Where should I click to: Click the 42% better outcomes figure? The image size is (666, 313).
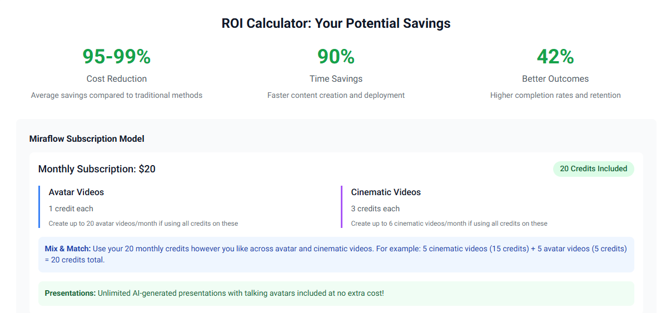click(x=555, y=57)
